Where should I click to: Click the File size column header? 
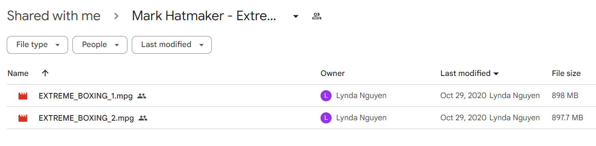(x=566, y=73)
